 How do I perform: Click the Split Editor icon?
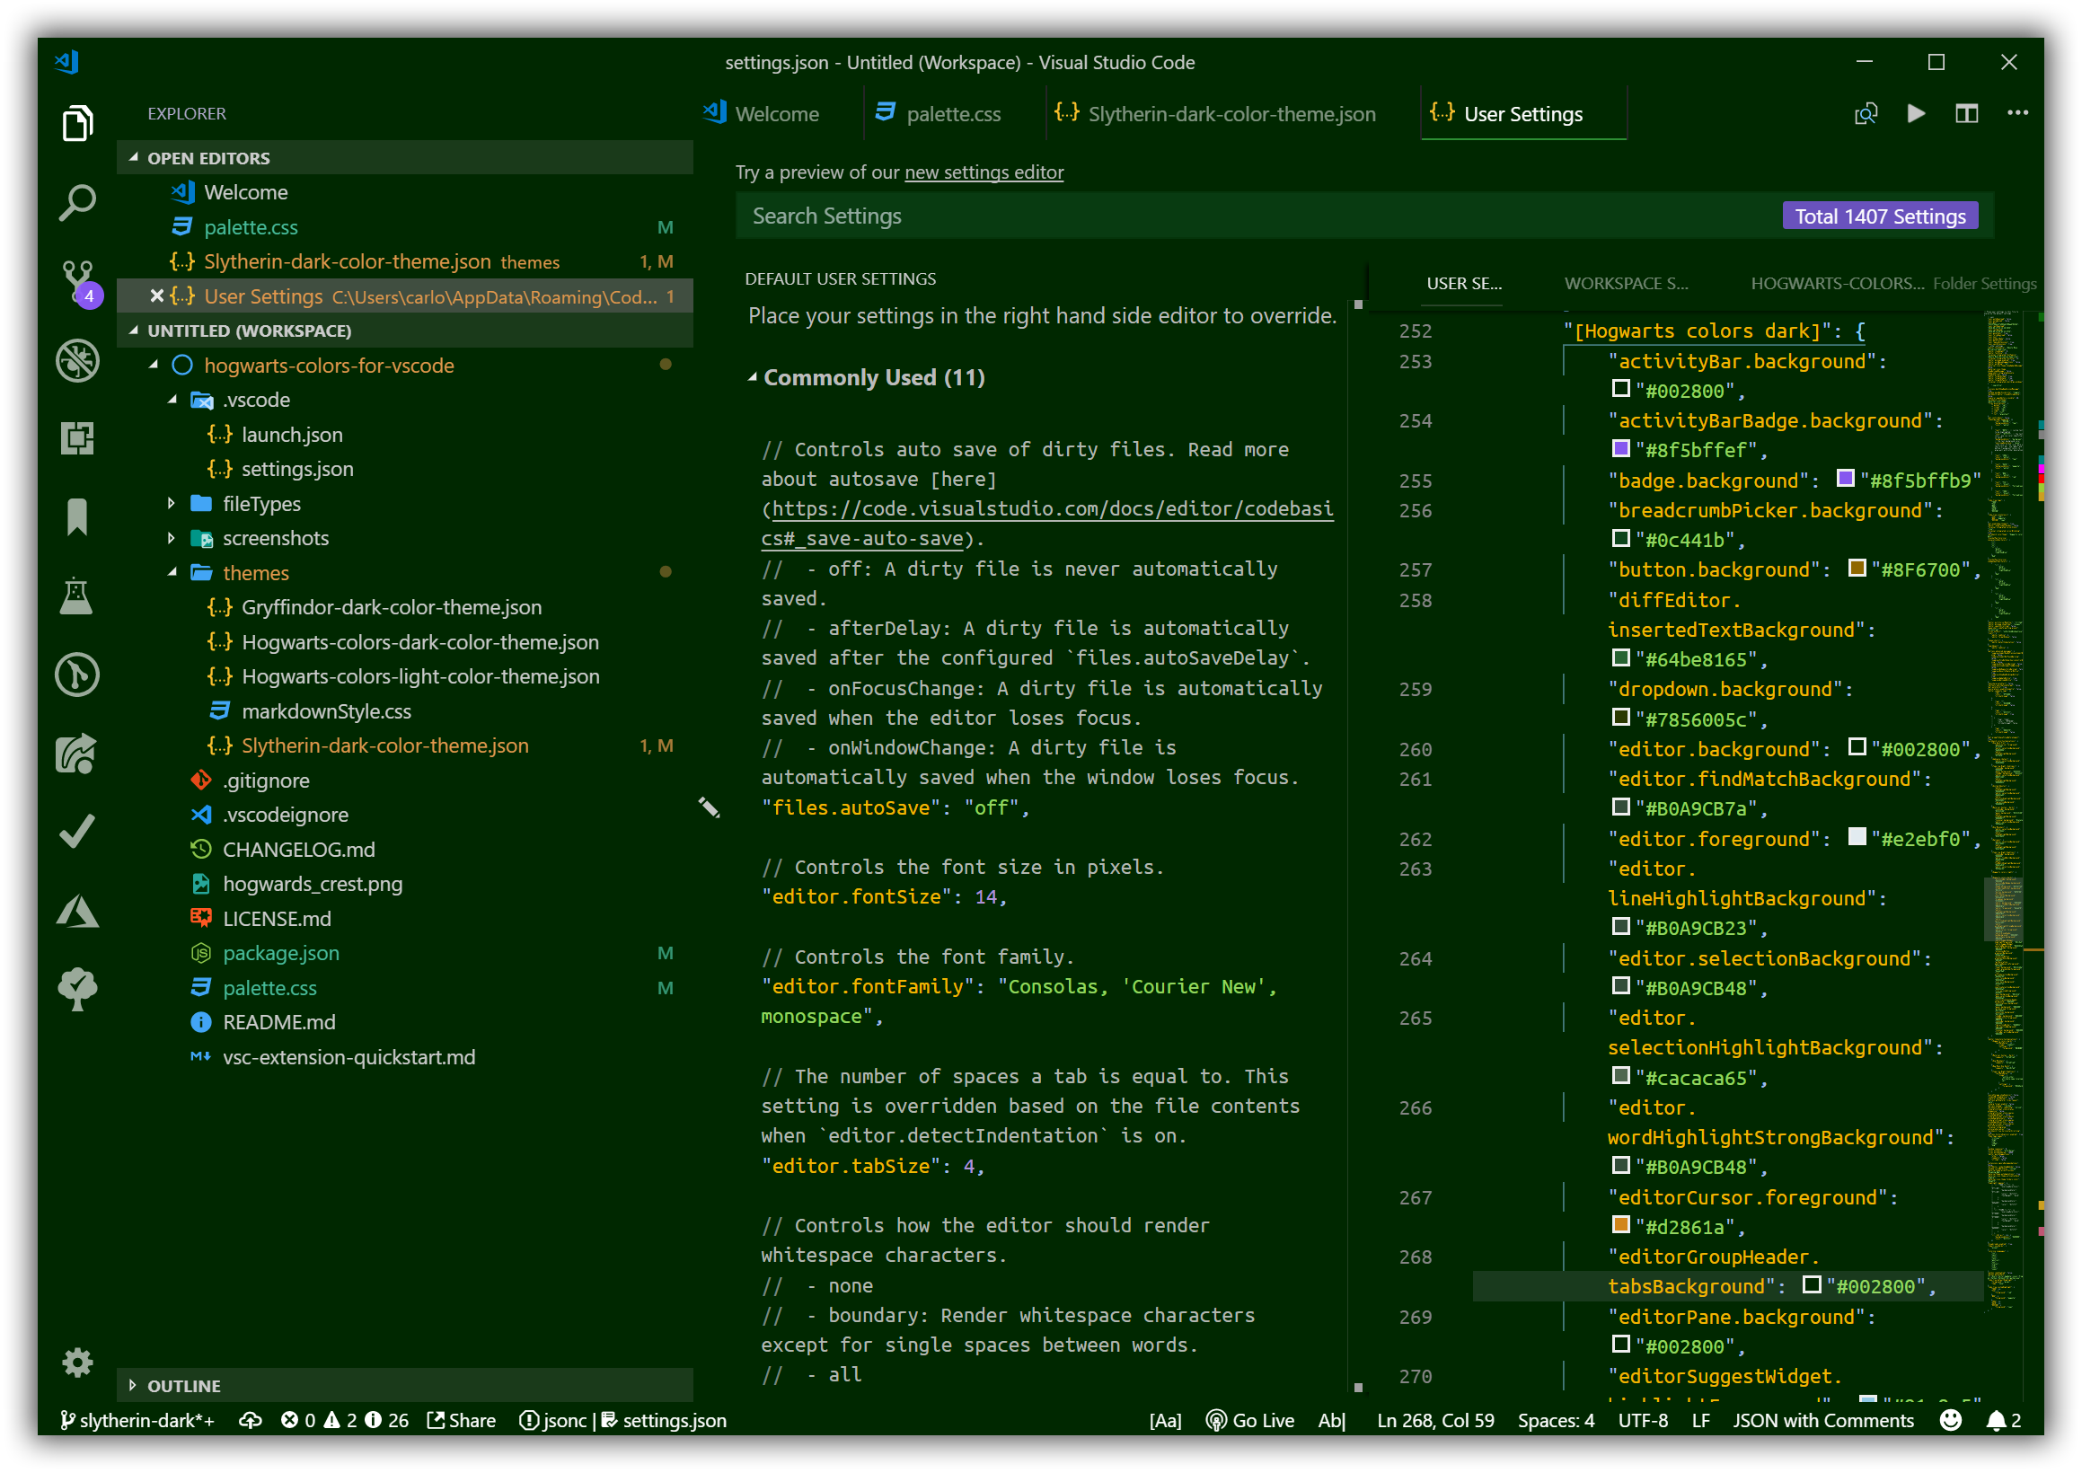click(x=1966, y=113)
